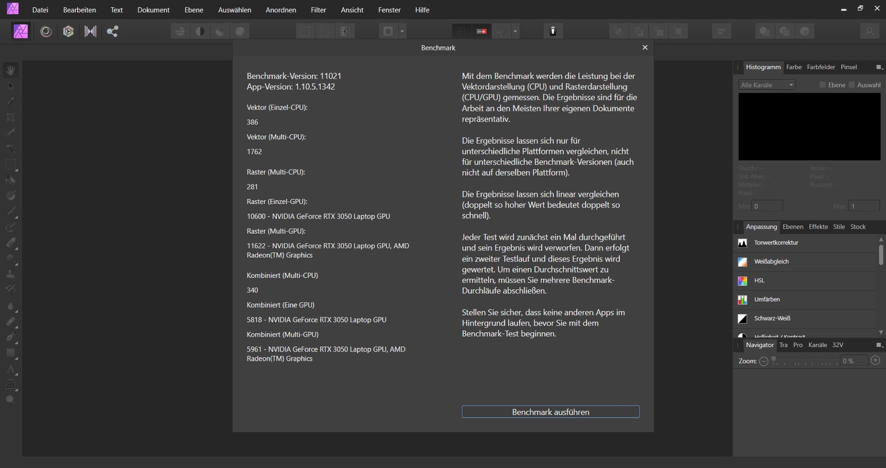Add an HSL adjustment
This screenshot has height=468, width=886.
[x=805, y=281]
